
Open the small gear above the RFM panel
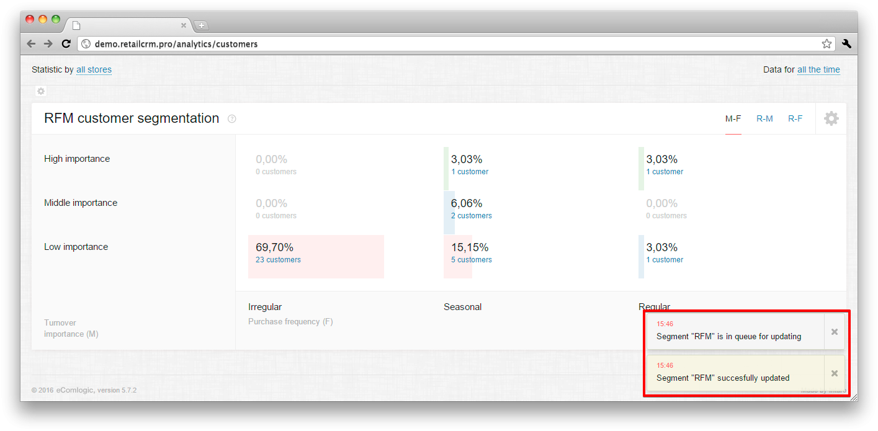pos(41,91)
